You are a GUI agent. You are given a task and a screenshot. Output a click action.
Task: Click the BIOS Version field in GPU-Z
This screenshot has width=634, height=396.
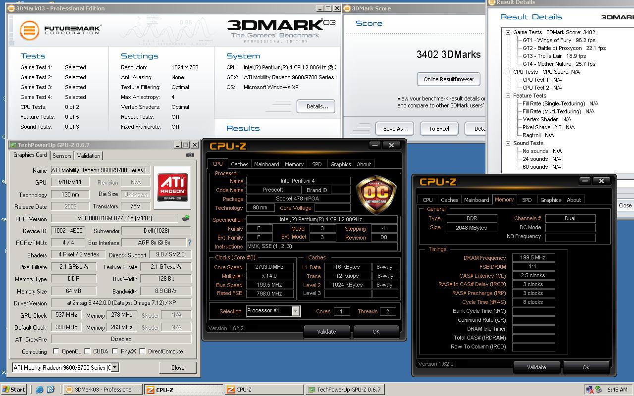pyautogui.click(x=114, y=218)
